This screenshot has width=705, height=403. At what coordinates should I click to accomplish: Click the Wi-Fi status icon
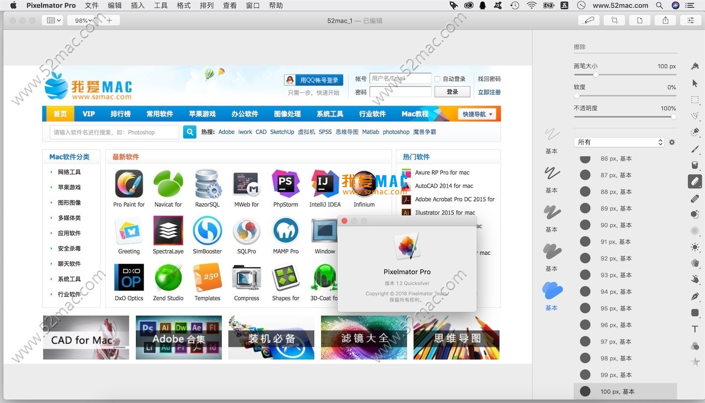coord(532,5)
